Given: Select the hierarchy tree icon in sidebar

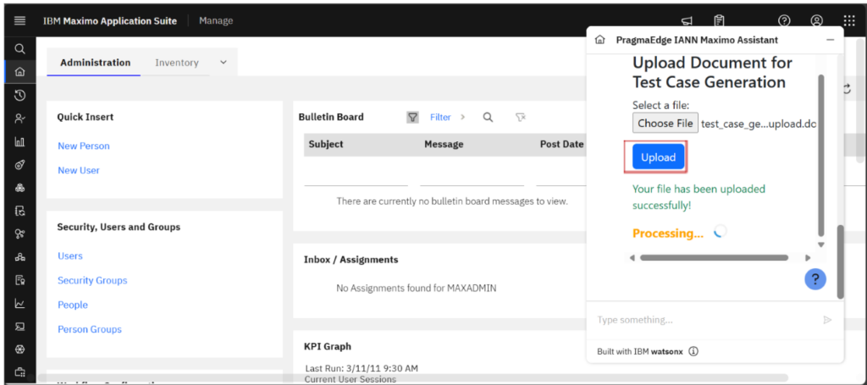Looking at the screenshot, I should click(x=20, y=257).
